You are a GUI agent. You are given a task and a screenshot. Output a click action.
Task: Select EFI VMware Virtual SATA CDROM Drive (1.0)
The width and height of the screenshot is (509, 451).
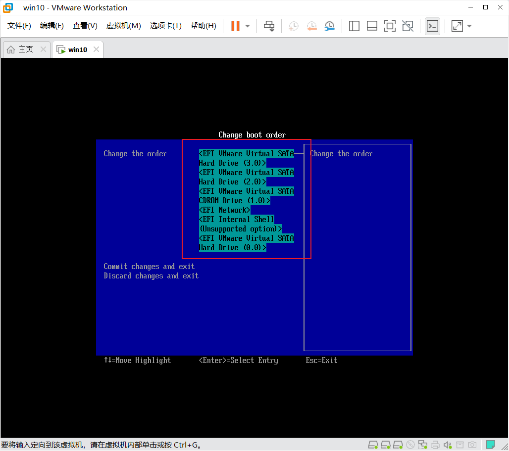(247, 196)
